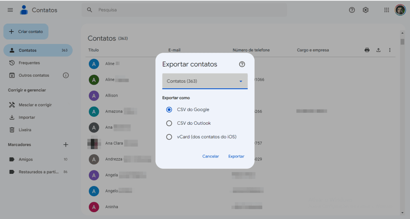The height and width of the screenshot is (219, 410).
Task: Click avatar of Aline with blue circle
Action: [94, 64]
